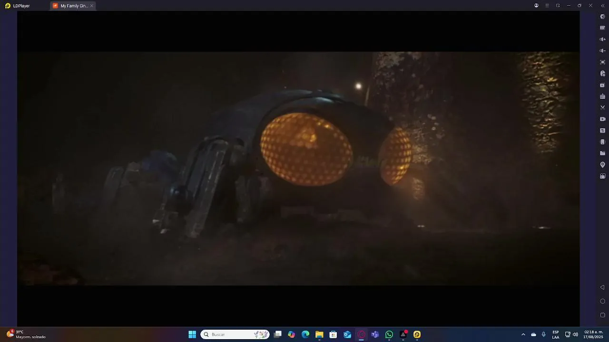Image resolution: width=609 pixels, height=342 pixels.
Task: Open the clock showing 02:18 a. m.
Action: point(593,334)
